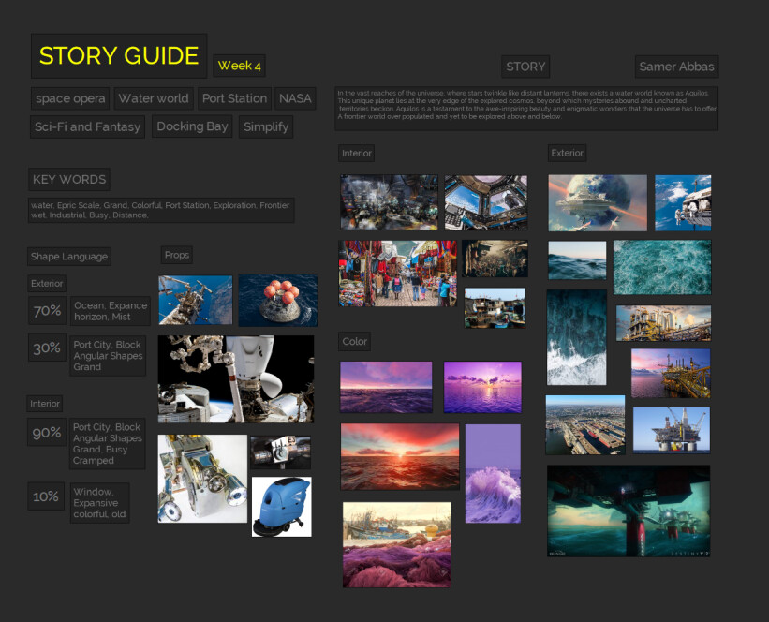Select the colorful street market image

tap(398, 274)
